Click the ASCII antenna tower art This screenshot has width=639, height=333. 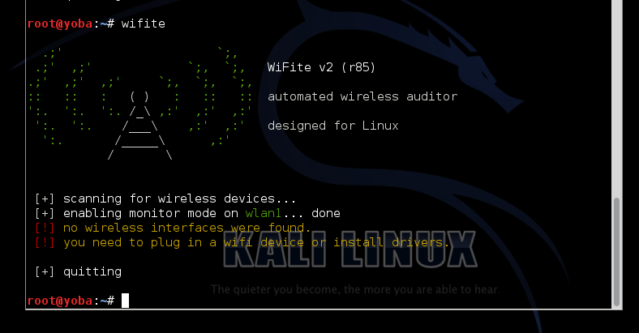point(139,126)
